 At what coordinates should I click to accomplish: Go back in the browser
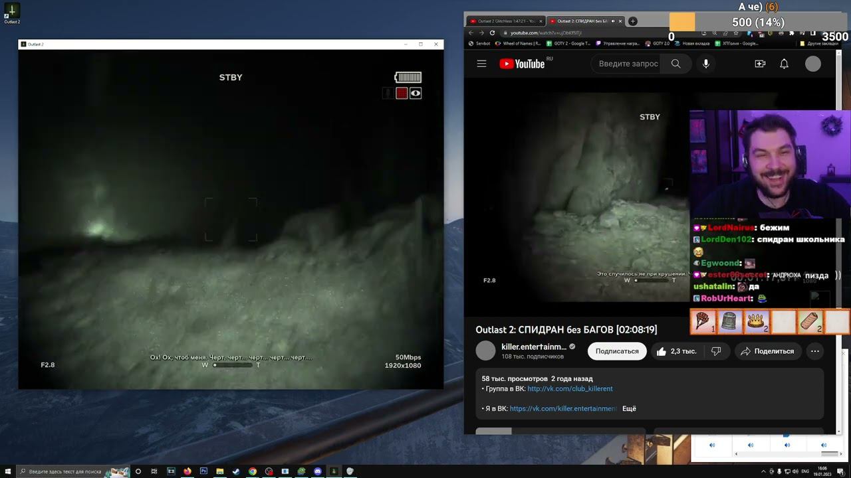(471, 33)
